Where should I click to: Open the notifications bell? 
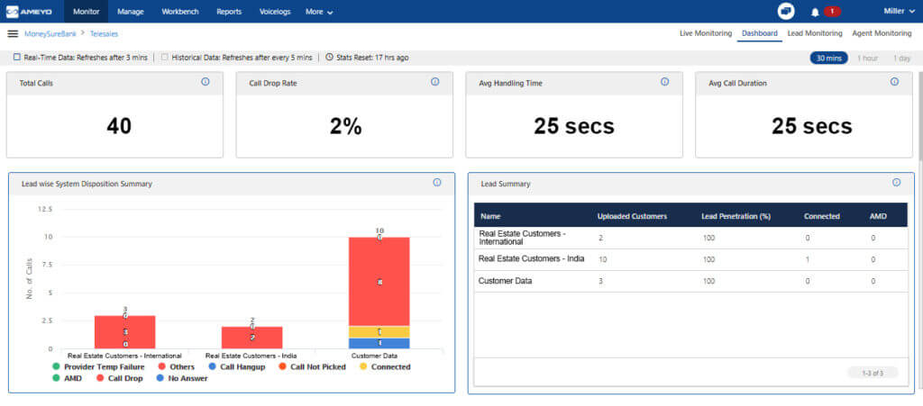tap(815, 12)
